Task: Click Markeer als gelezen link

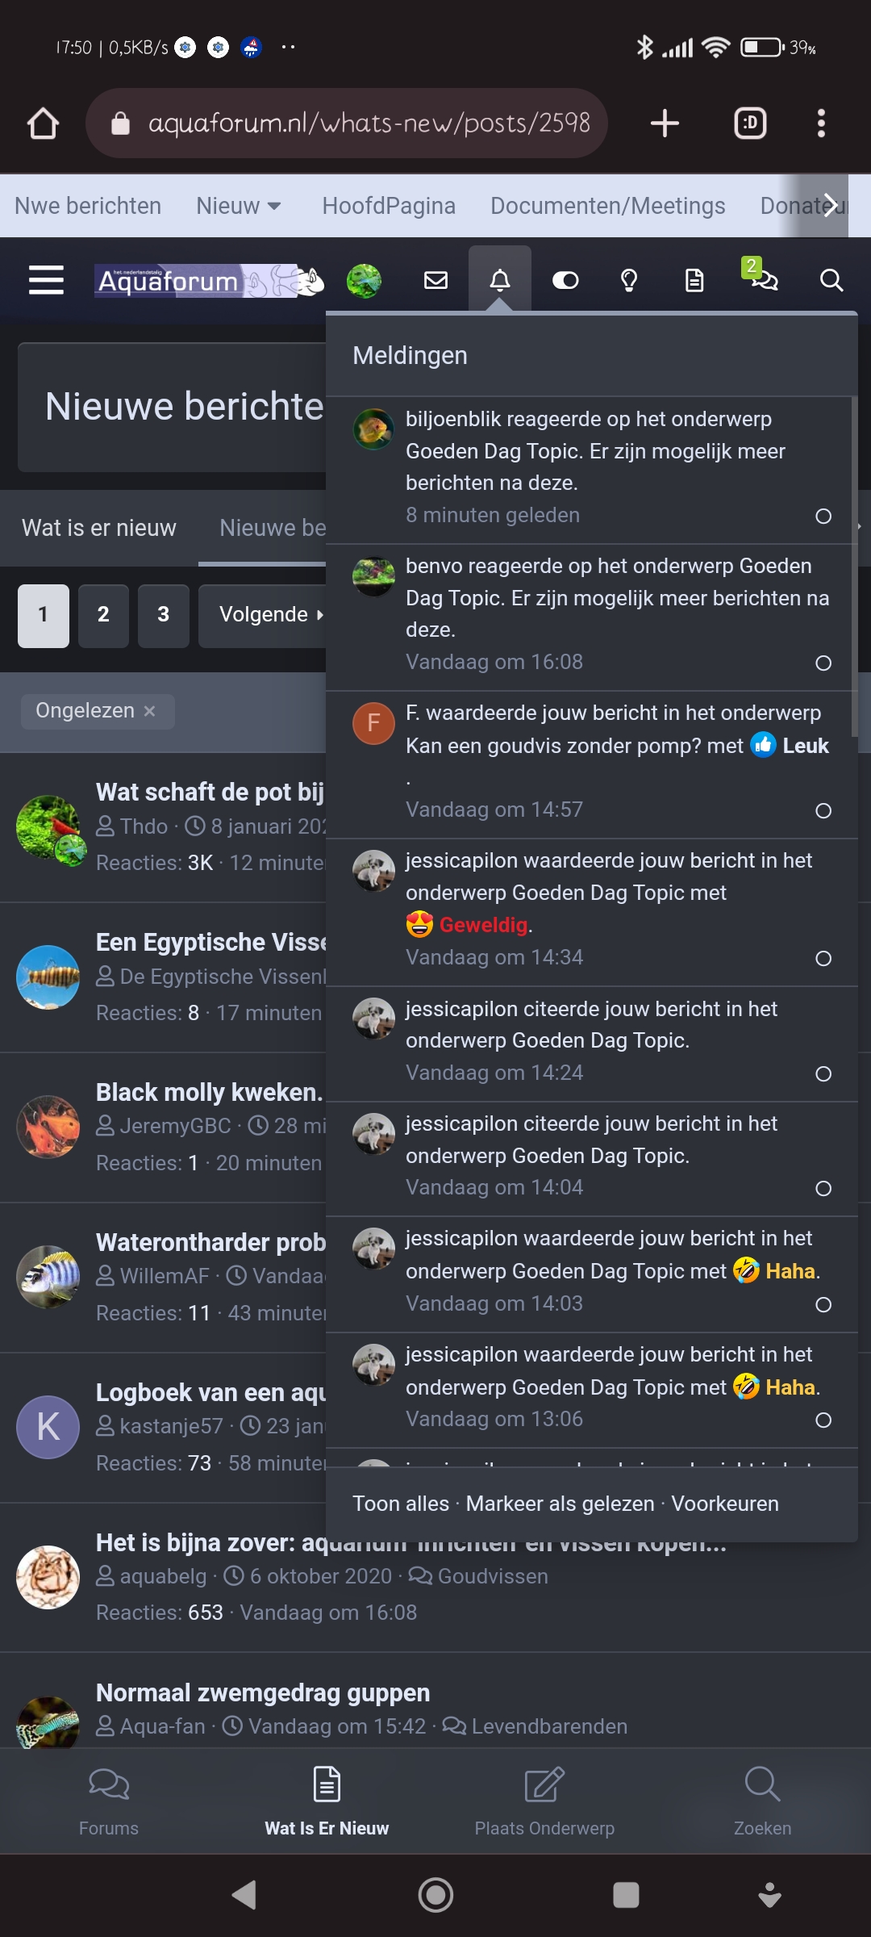Action: [560, 1504]
